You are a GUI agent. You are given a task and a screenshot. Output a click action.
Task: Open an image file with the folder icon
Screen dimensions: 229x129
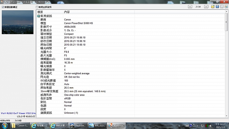pyautogui.click(x=213, y=7)
